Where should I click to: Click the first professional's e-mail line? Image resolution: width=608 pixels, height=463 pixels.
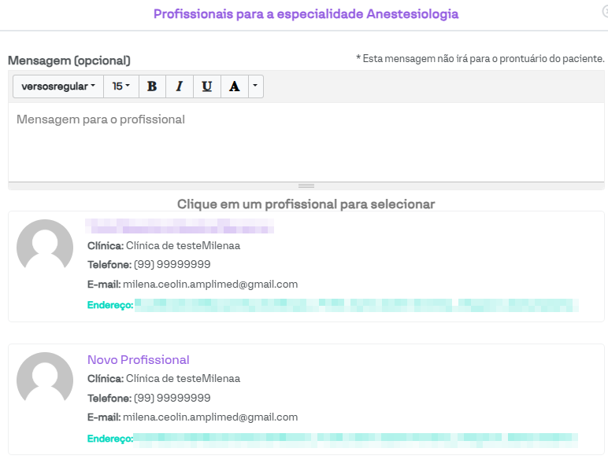pyautogui.click(x=192, y=285)
